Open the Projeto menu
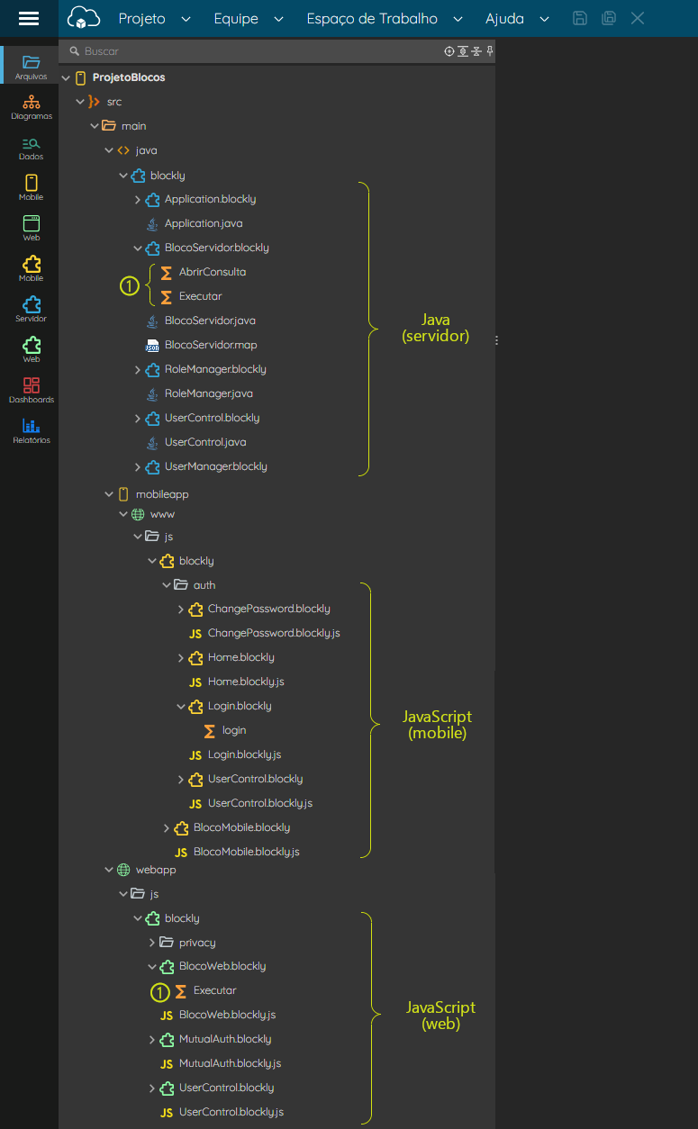This screenshot has width=698, height=1129. point(155,18)
